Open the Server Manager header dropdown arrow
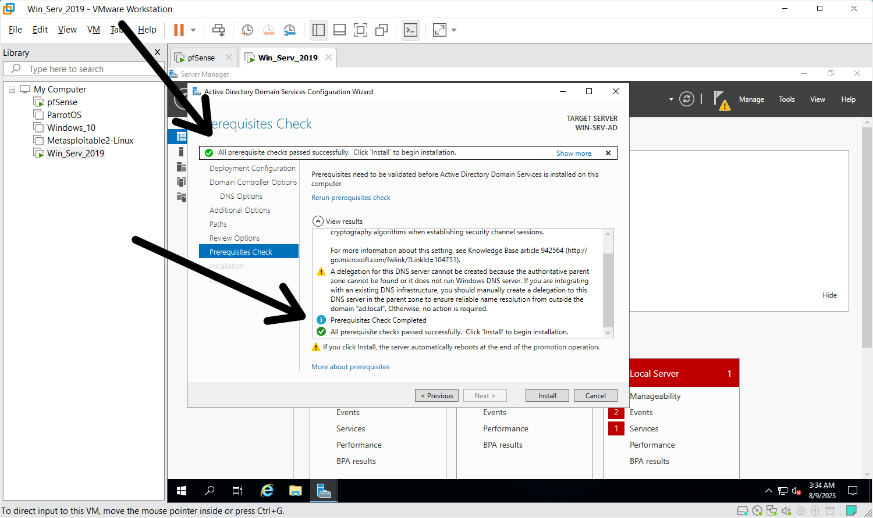The image size is (873, 518). point(671,99)
